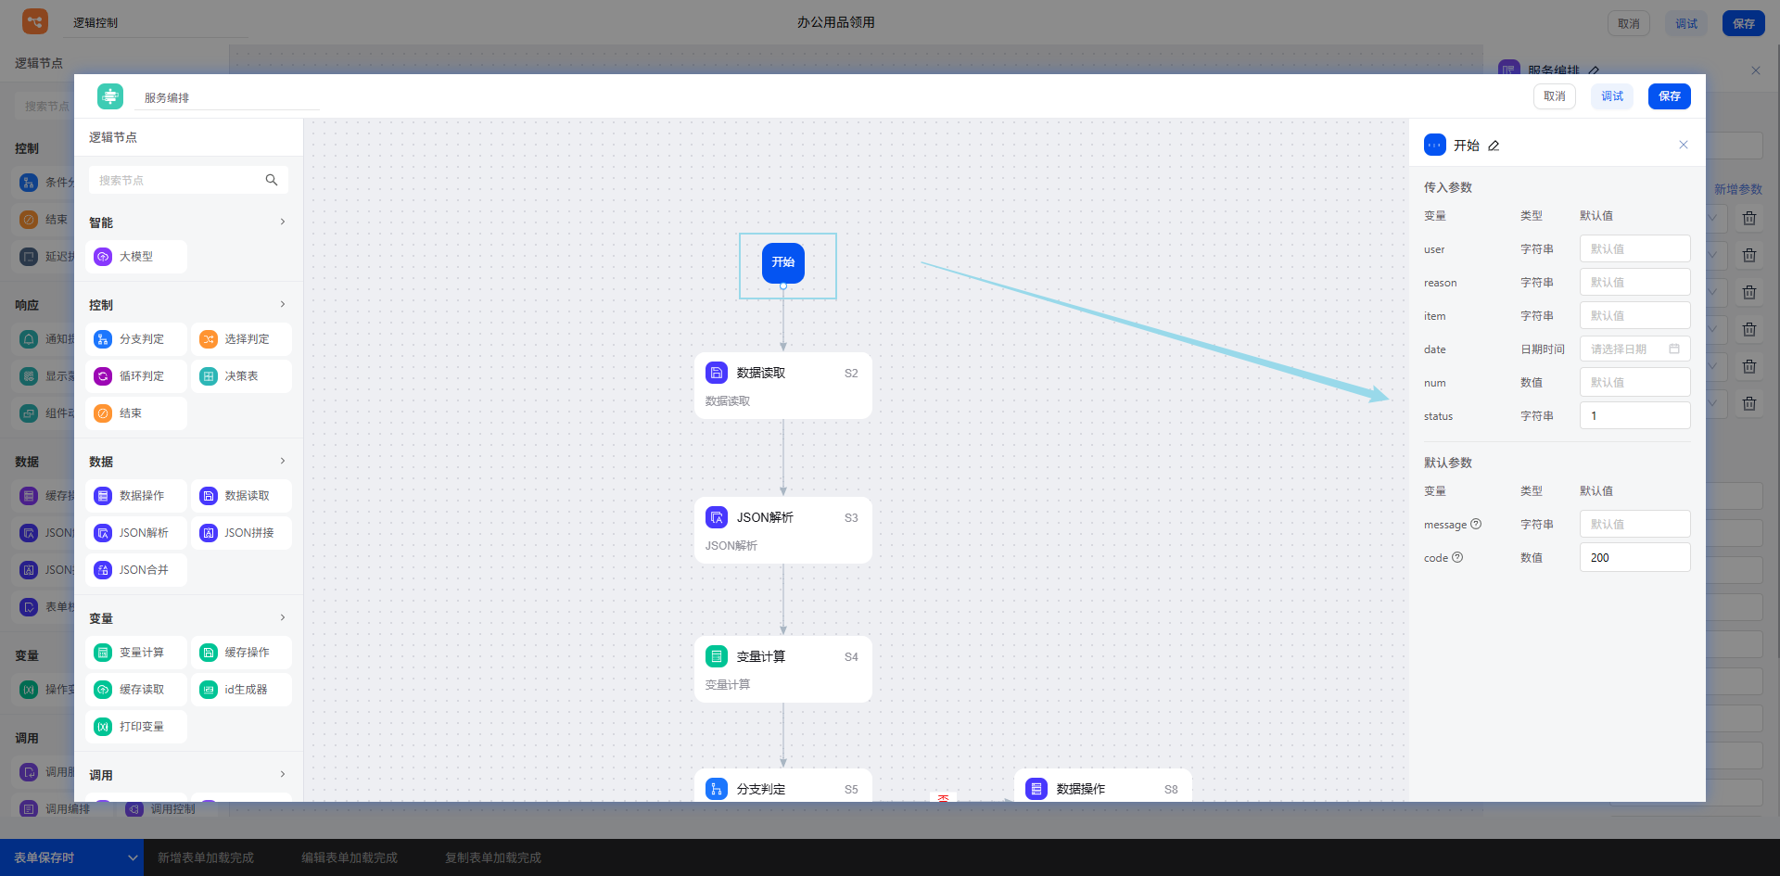
Task: Select the JSON拼接 node icon
Action: click(x=209, y=533)
